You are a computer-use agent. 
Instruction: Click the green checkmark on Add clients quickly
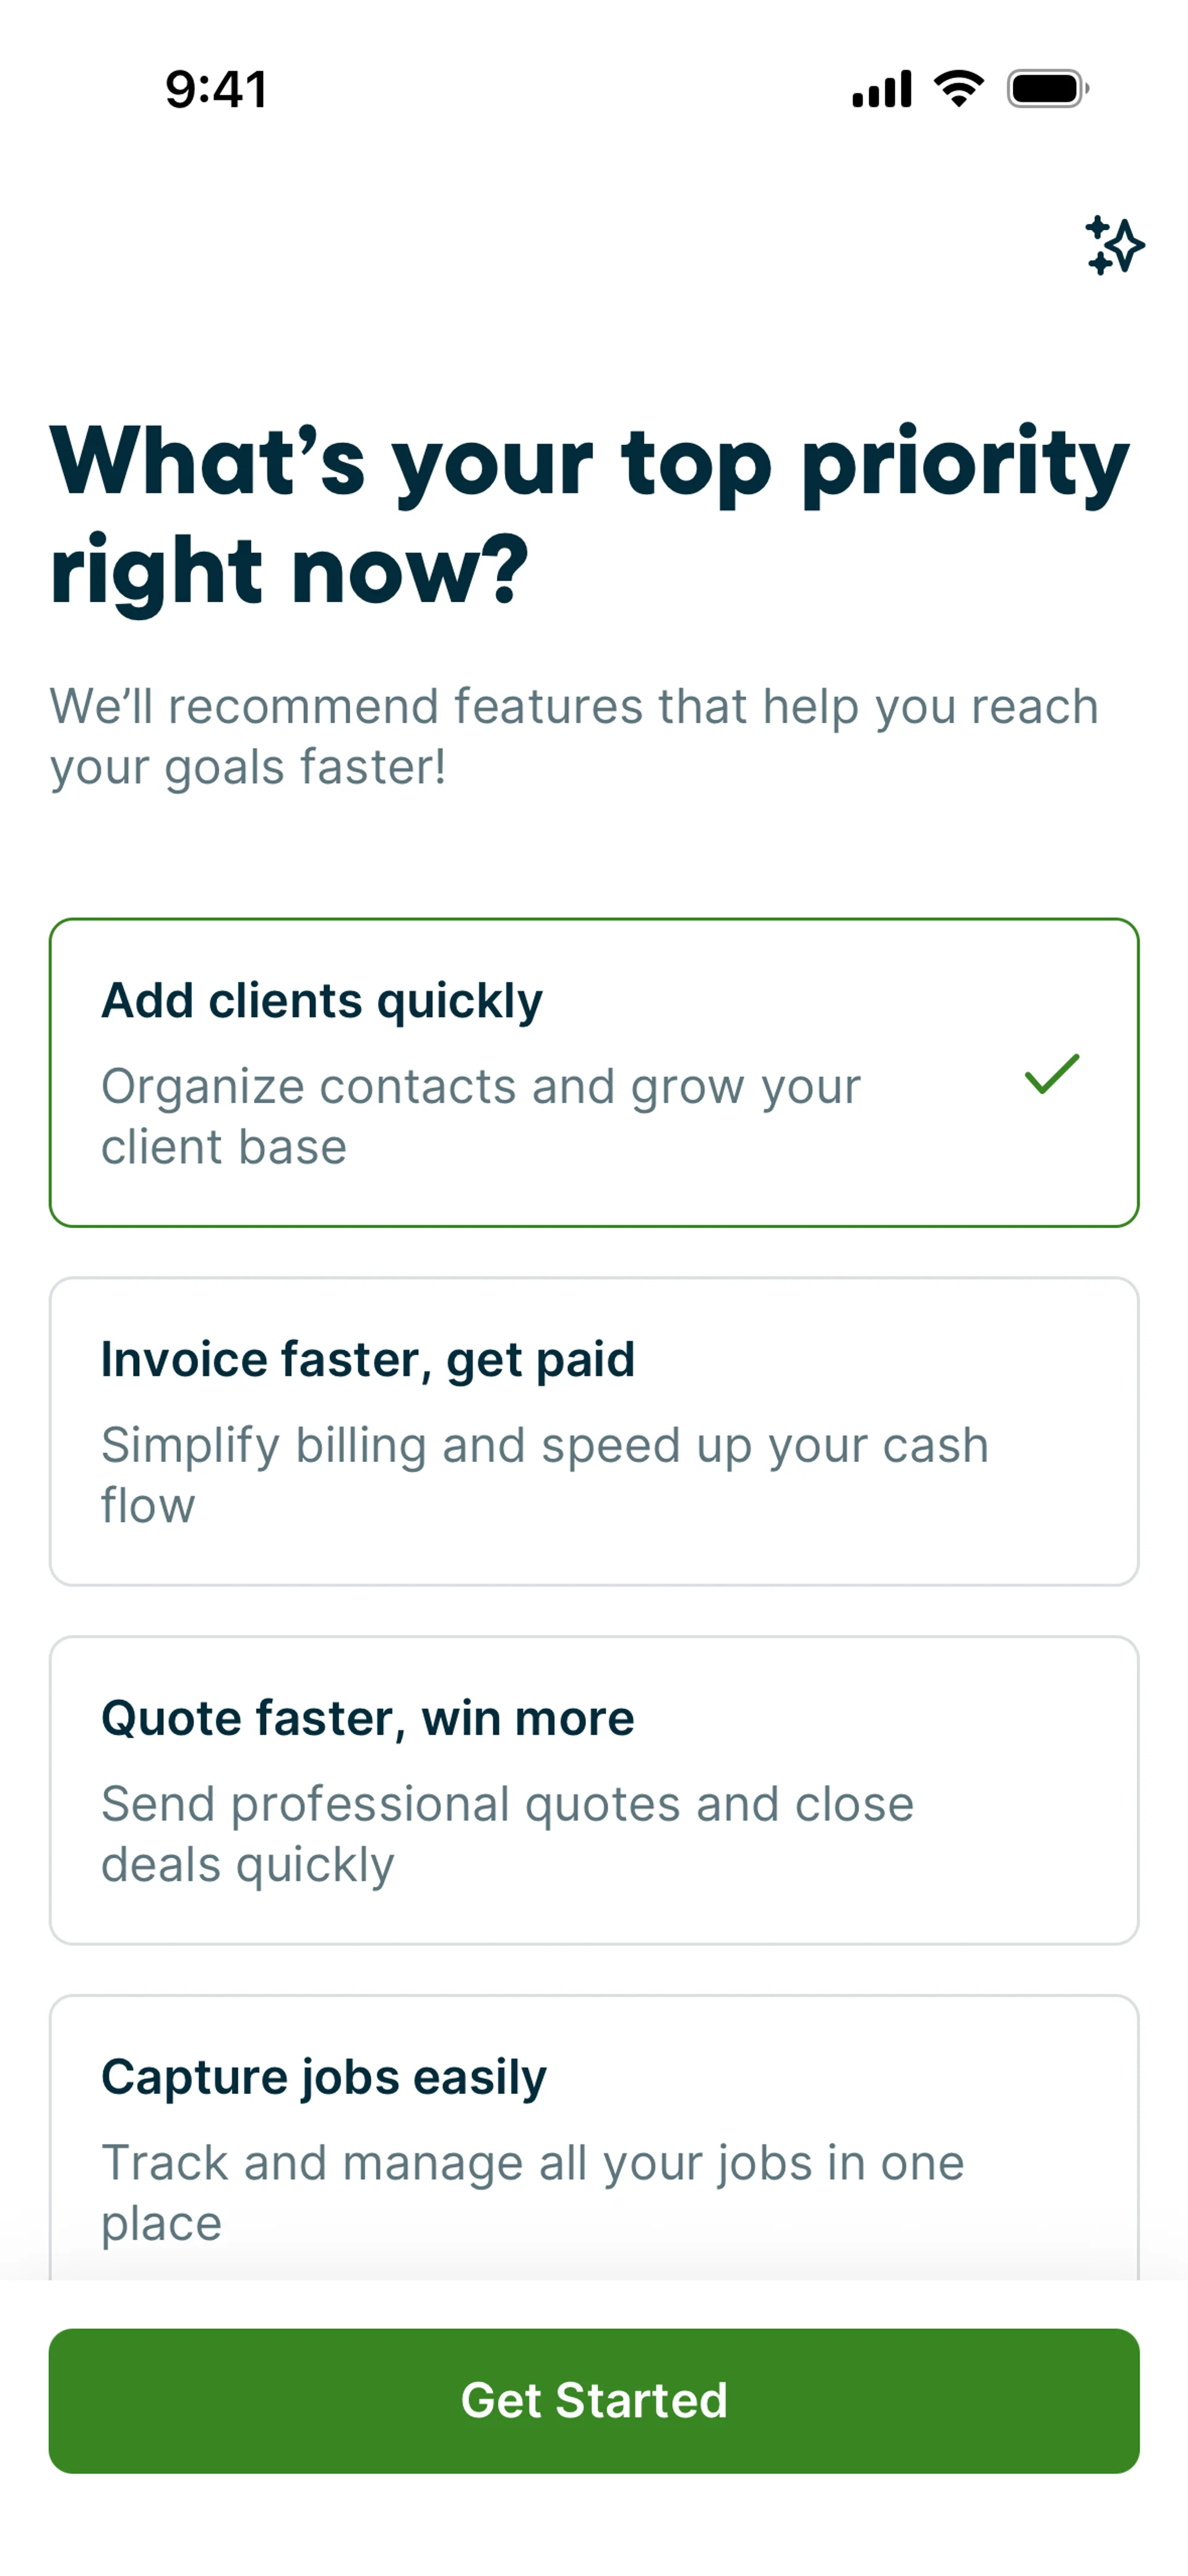pos(1052,1073)
